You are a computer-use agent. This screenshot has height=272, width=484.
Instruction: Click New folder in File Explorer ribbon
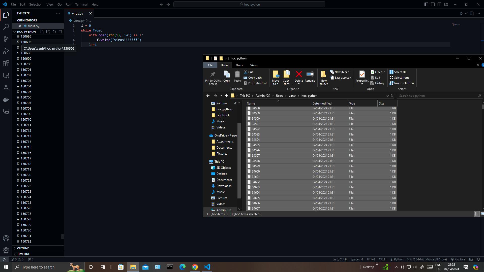(x=324, y=78)
